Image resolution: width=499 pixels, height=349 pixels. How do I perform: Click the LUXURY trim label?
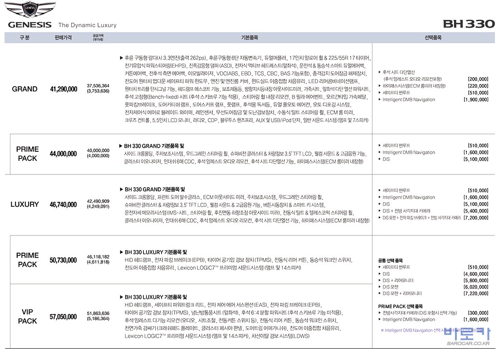pyautogui.click(x=24, y=204)
